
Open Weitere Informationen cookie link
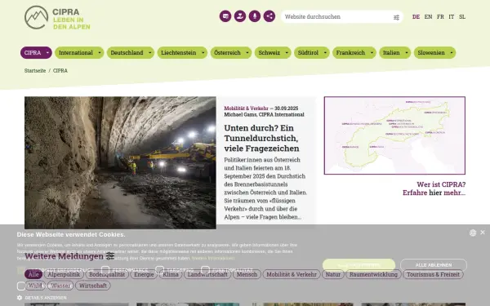pyautogui.click(x=213, y=258)
